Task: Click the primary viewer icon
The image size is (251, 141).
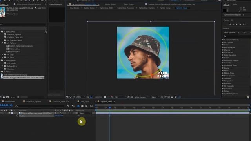Action: [71, 97]
